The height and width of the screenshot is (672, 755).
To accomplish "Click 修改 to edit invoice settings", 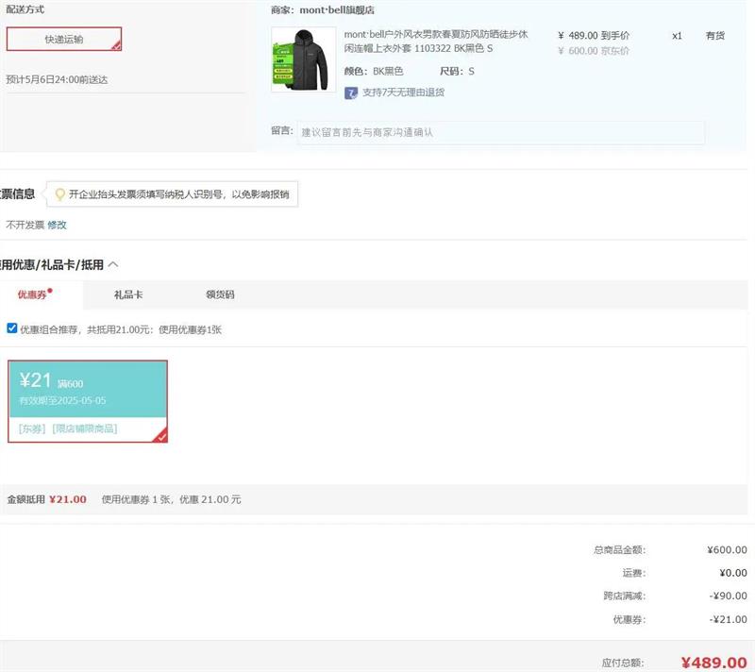I will (x=58, y=225).
